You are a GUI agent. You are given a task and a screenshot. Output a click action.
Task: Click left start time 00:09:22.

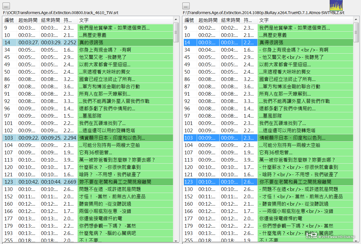[29, 138]
